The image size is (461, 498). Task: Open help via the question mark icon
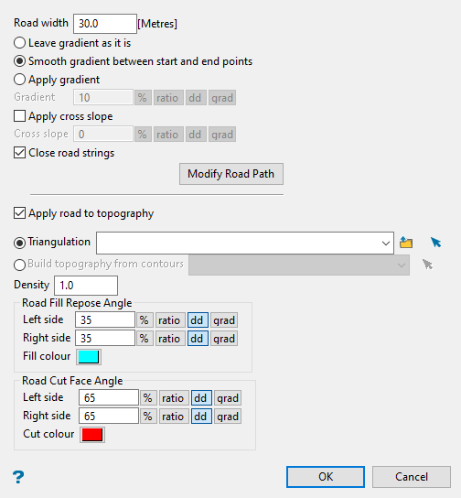point(18,477)
